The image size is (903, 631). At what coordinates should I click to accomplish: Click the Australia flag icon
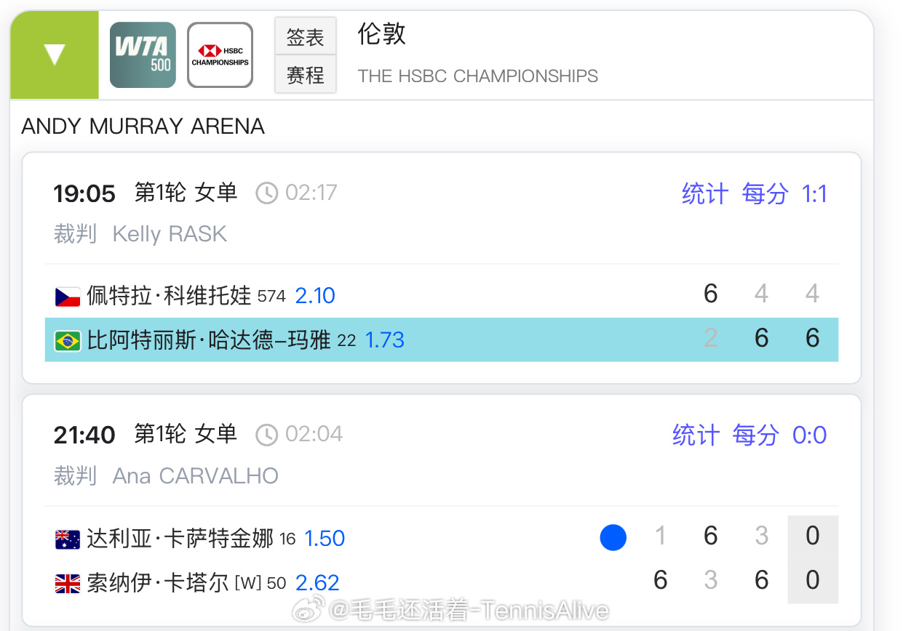(x=68, y=539)
